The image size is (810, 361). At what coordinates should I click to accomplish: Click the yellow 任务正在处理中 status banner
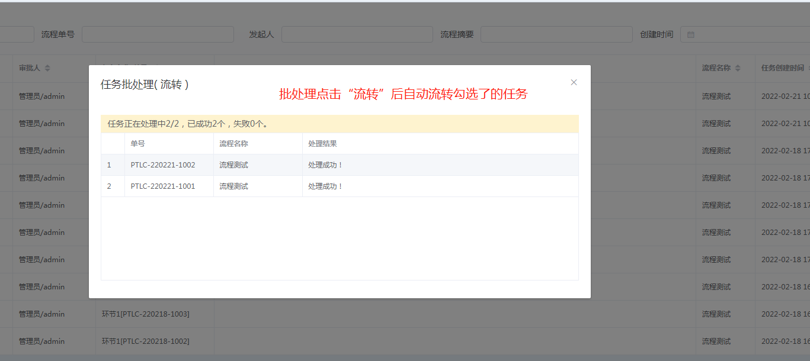coord(340,124)
